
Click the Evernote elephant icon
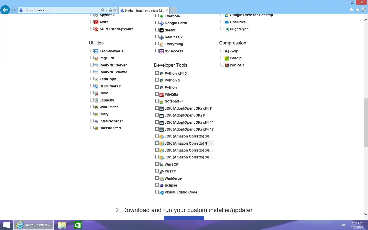point(162,16)
